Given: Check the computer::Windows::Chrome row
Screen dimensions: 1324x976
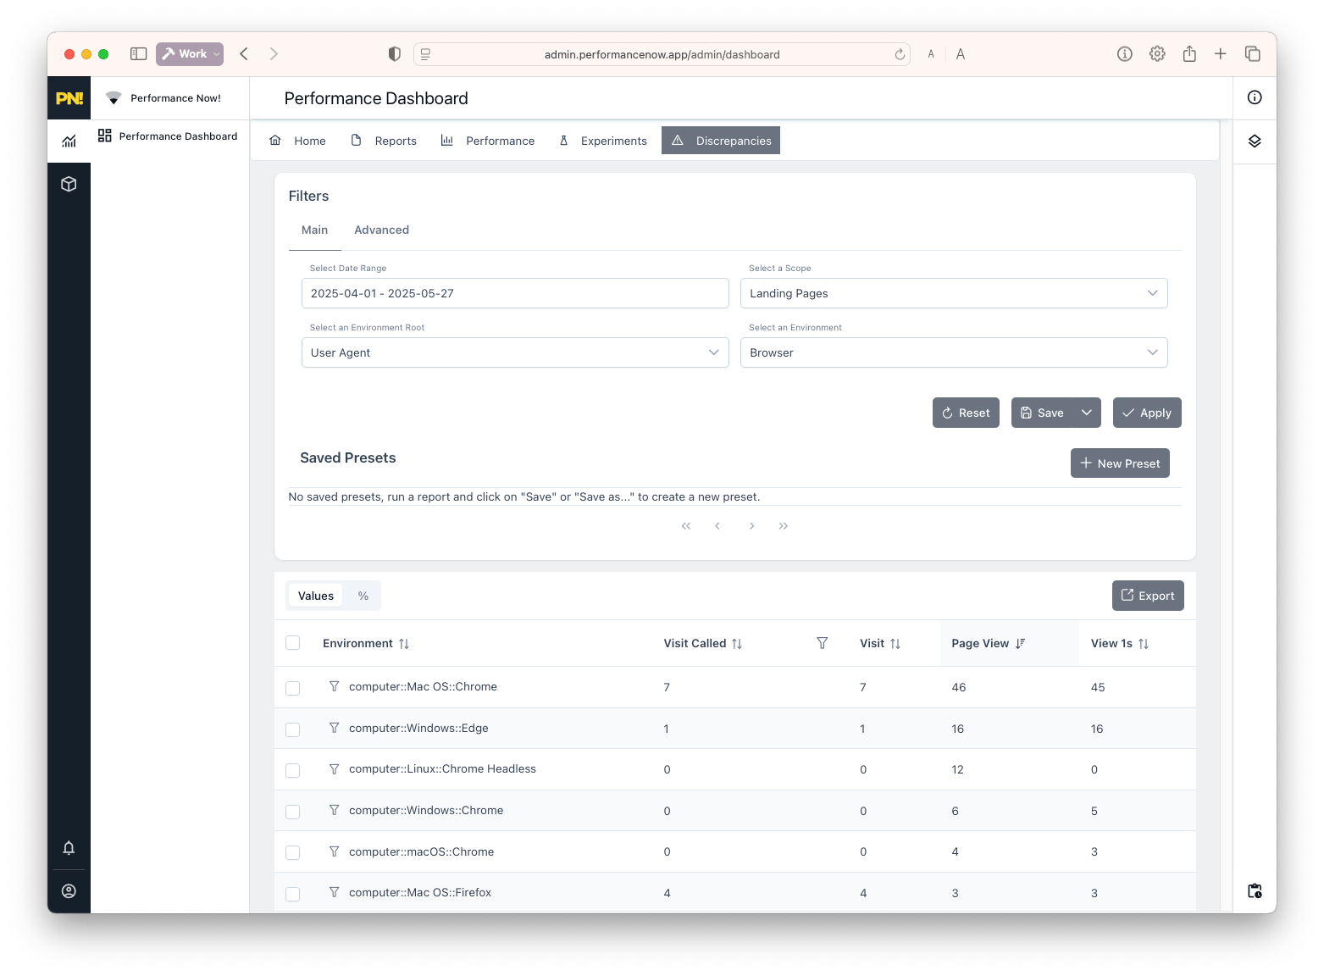Looking at the screenshot, I should tap(293, 812).
